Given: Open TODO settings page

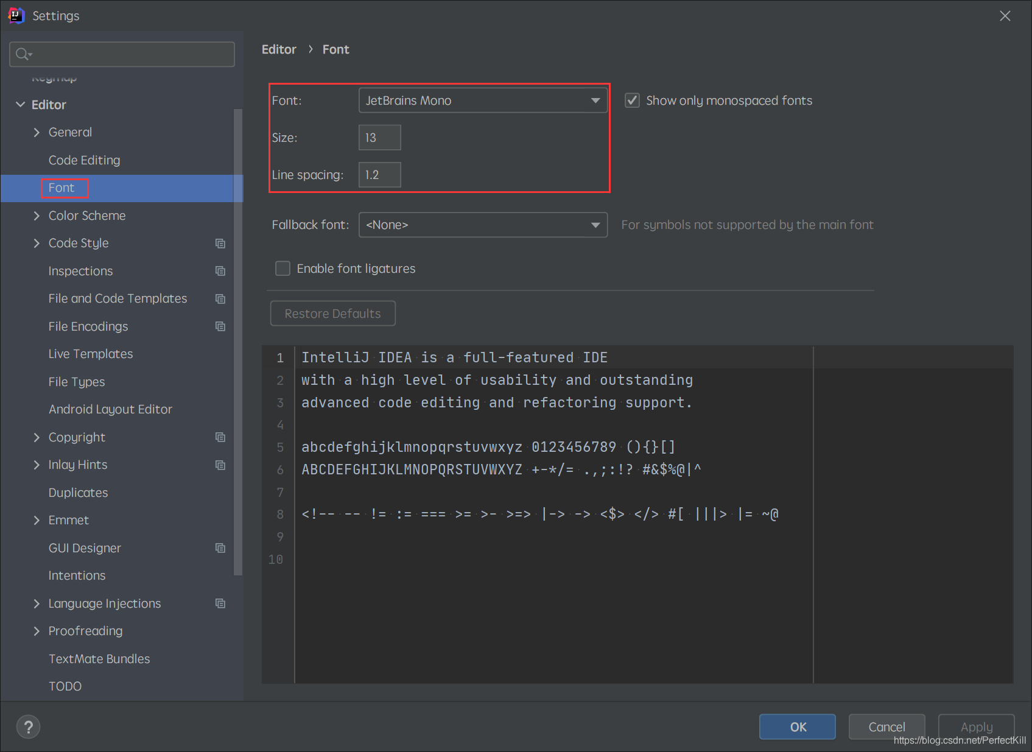Looking at the screenshot, I should tap(65, 686).
